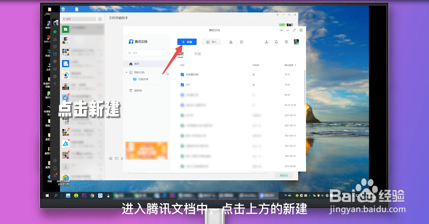Click the phone icon in WeChat sidebar
This screenshot has height=224, width=429.
tap(55, 168)
